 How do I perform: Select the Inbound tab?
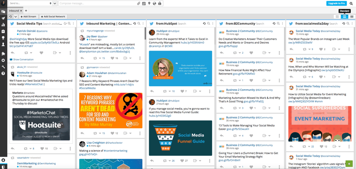[14, 11]
